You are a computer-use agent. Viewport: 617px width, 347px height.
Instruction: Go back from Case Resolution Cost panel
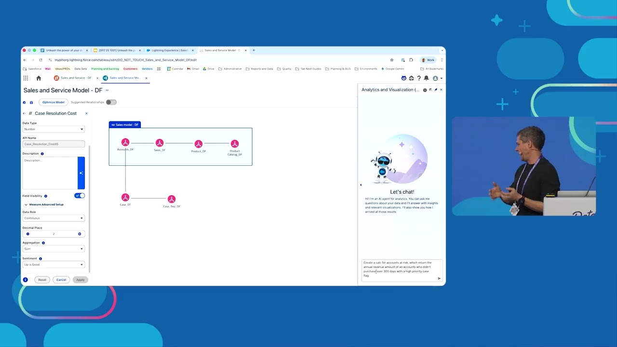click(x=24, y=113)
